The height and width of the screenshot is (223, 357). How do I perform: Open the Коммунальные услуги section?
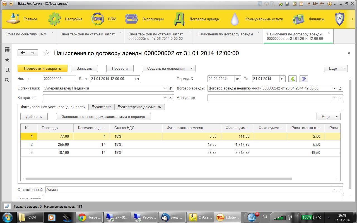click(257, 19)
